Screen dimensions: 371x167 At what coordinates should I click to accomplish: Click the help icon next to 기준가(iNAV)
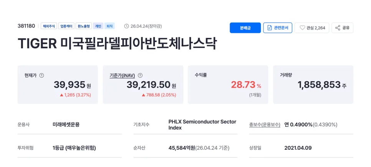tap(140, 76)
